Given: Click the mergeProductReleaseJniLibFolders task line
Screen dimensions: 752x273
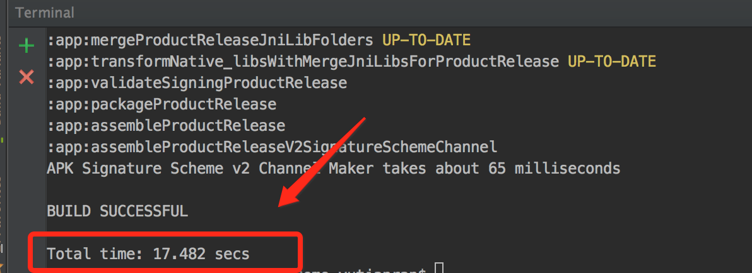Looking at the screenshot, I should (x=209, y=41).
